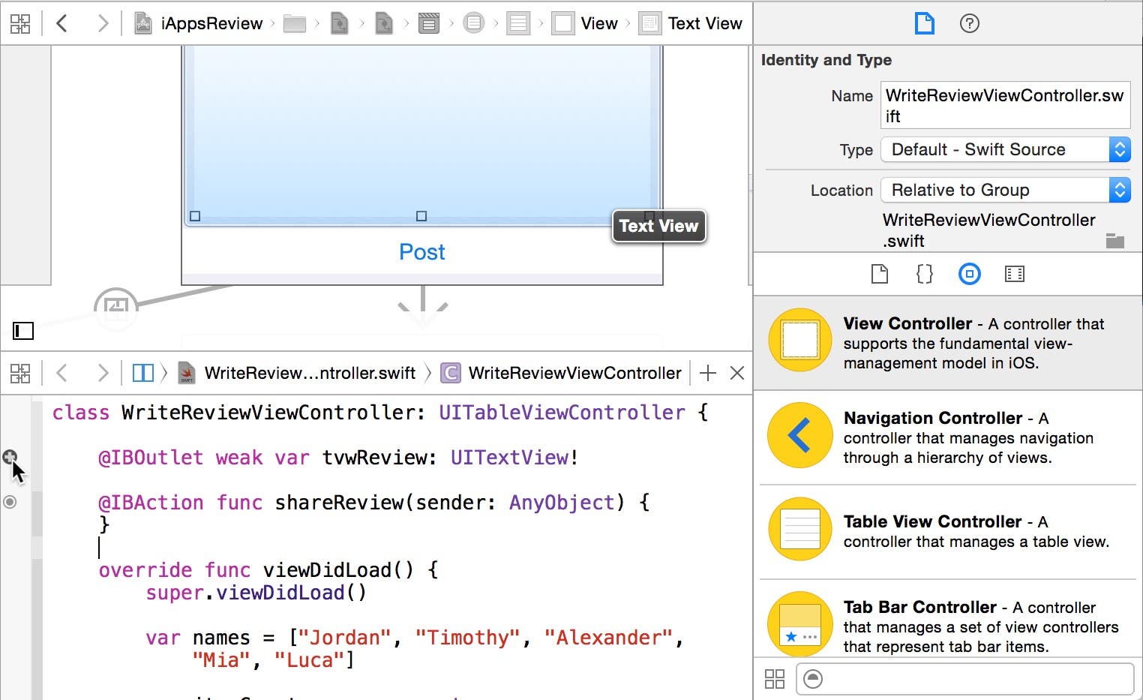Open assistant editor mode menu
Screen dimensions: 1143x700
pos(142,373)
